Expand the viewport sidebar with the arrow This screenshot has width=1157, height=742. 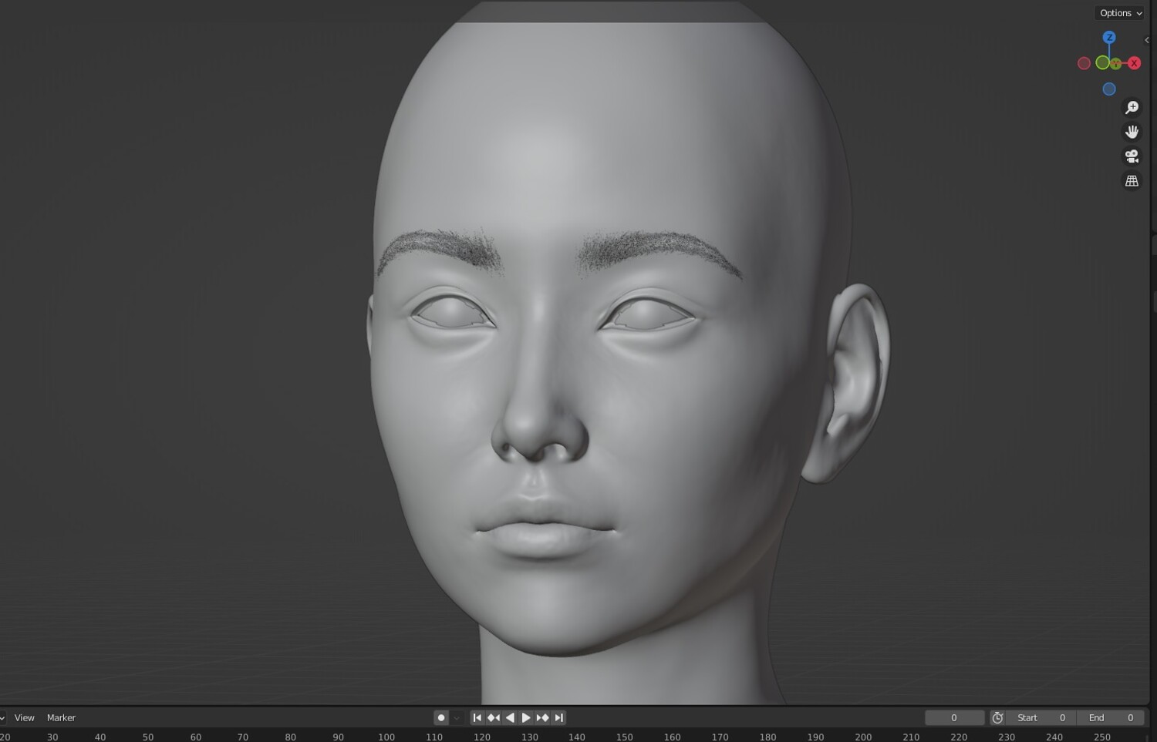(x=1147, y=40)
